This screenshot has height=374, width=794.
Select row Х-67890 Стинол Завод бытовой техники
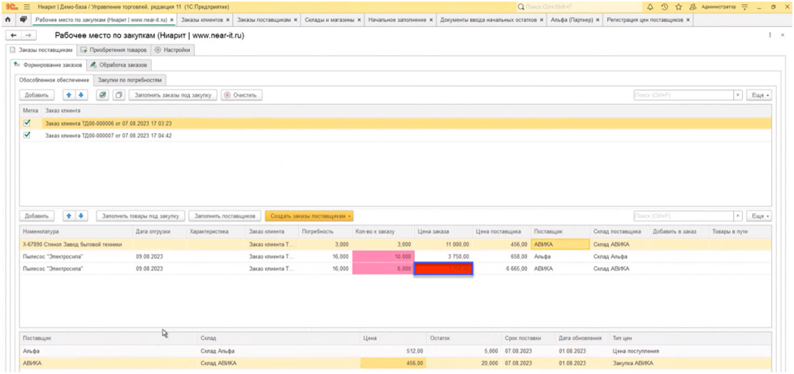point(395,244)
